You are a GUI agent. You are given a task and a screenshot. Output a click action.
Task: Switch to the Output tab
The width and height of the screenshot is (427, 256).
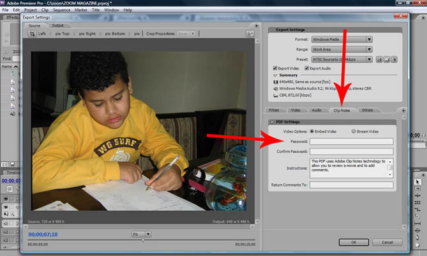tap(58, 25)
